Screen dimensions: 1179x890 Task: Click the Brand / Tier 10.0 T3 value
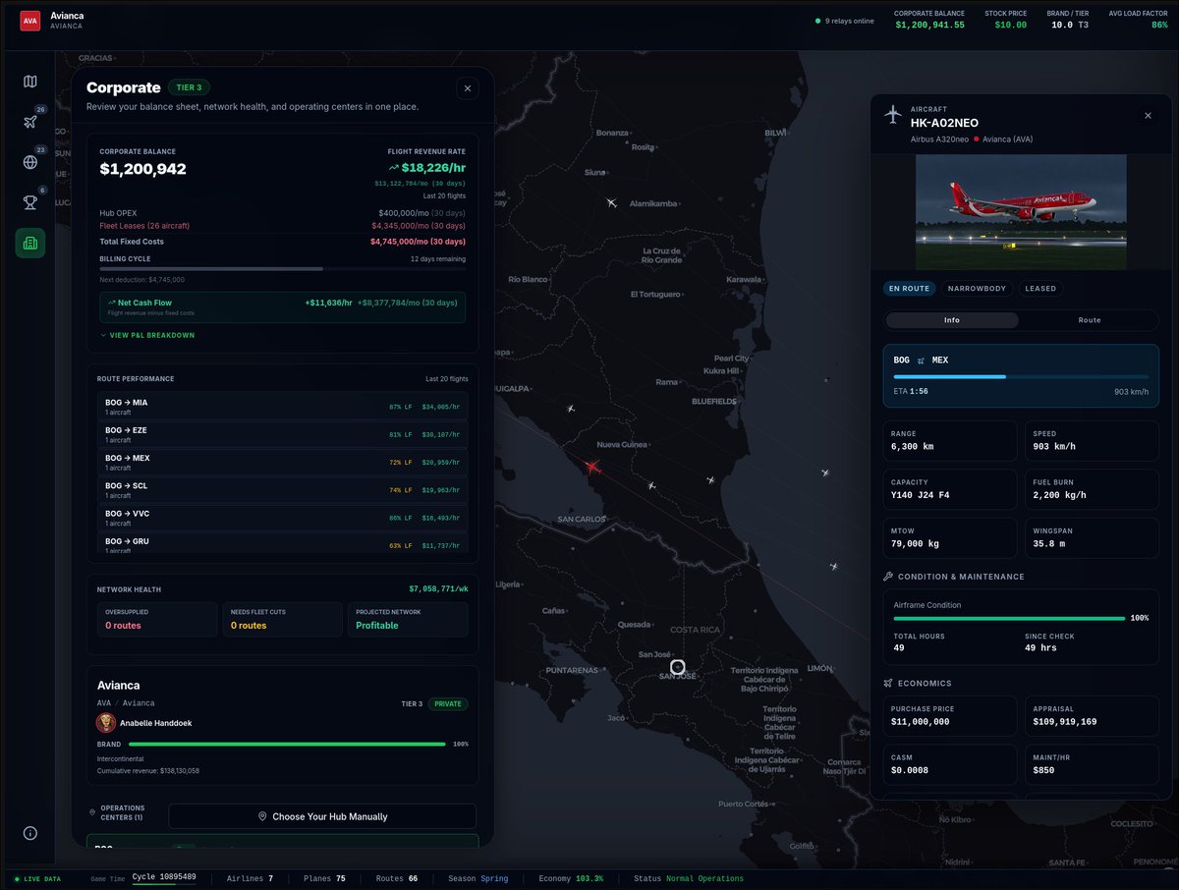pos(1070,26)
